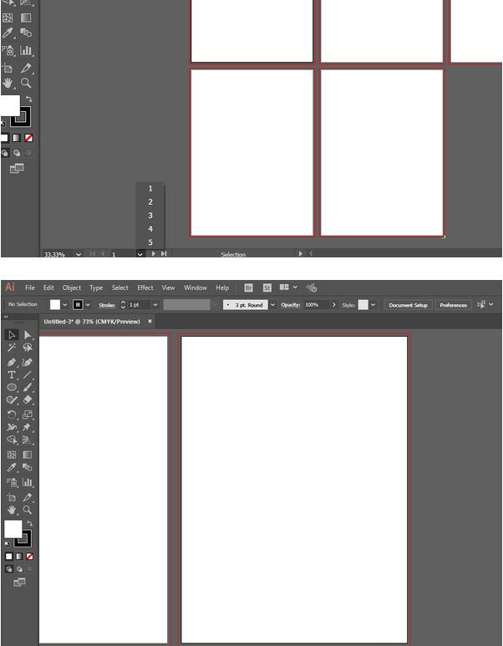This screenshot has width=503, height=646.
Task: Select the Pen tool in Untitled-3 toolbar
Action: point(12,362)
